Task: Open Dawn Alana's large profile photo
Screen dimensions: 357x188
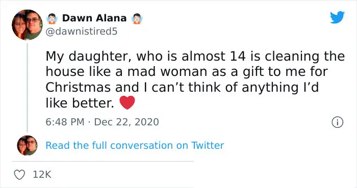Action: click(27, 25)
